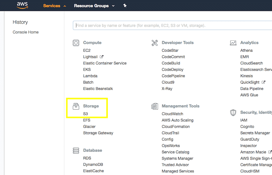Open the RDS database service
Image resolution: width=272 pixels, height=175 pixels.
point(87,158)
